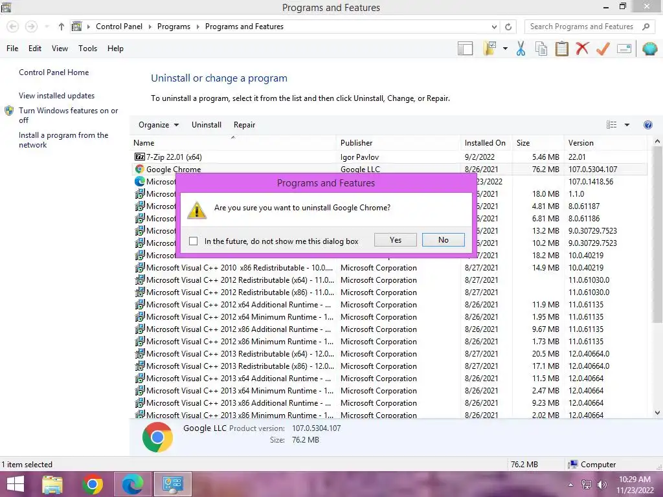Open the File menu
The image size is (663, 497).
pos(12,49)
